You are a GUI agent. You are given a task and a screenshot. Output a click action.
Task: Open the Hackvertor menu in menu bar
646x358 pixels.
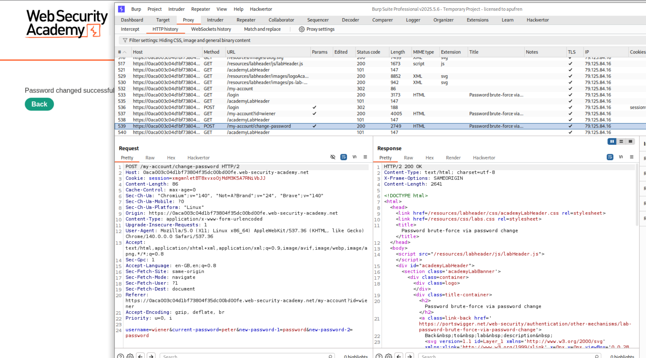(x=261, y=9)
